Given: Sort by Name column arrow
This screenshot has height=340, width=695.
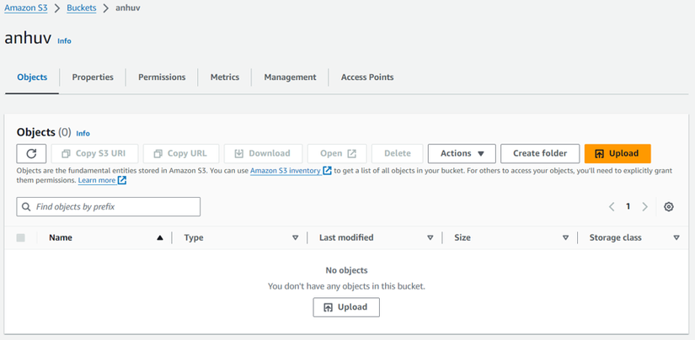Looking at the screenshot, I should 160,238.
